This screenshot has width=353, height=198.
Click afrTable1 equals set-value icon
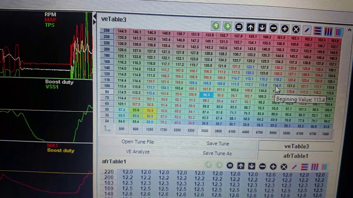[230, 166]
